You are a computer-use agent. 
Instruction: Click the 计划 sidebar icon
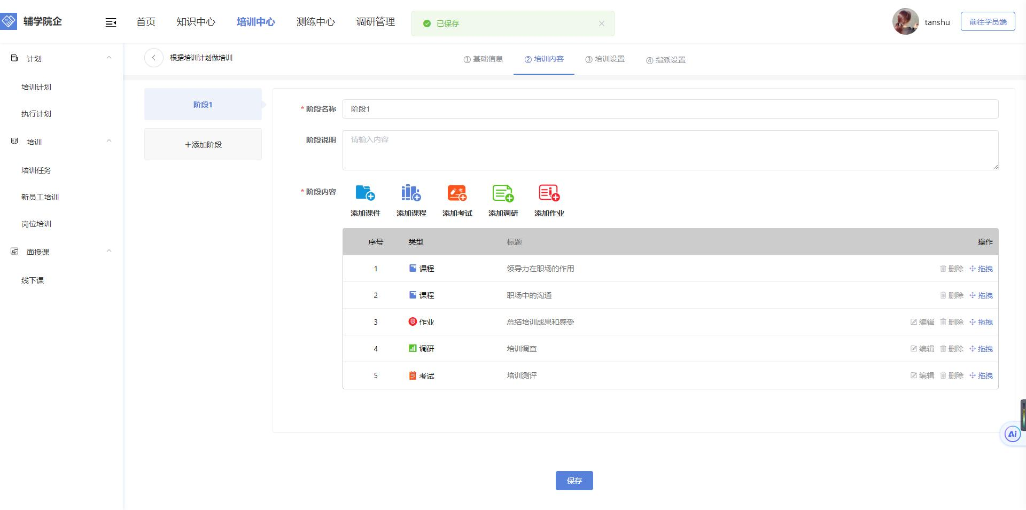(14, 58)
